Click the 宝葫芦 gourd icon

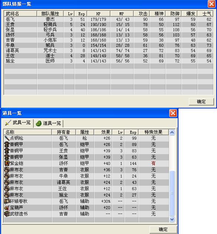click(7, 208)
